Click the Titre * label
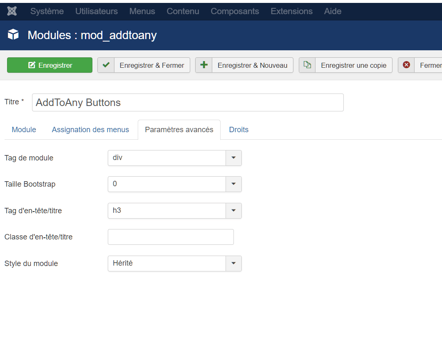 (x=14, y=102)
